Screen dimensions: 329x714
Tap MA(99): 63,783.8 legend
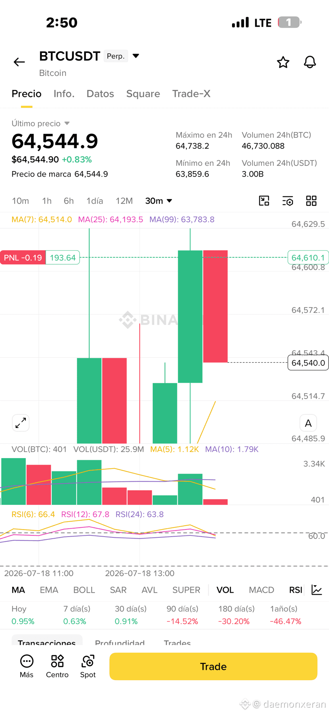point(182,220)
